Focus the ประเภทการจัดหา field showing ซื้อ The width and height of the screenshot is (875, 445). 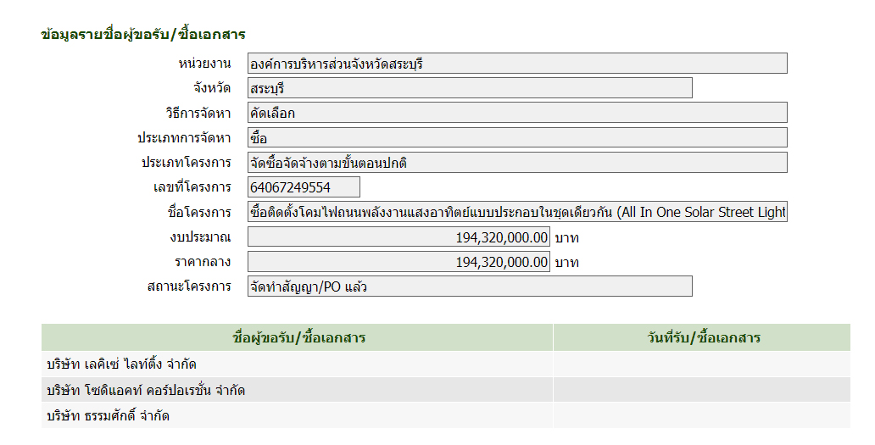[517, 137]
